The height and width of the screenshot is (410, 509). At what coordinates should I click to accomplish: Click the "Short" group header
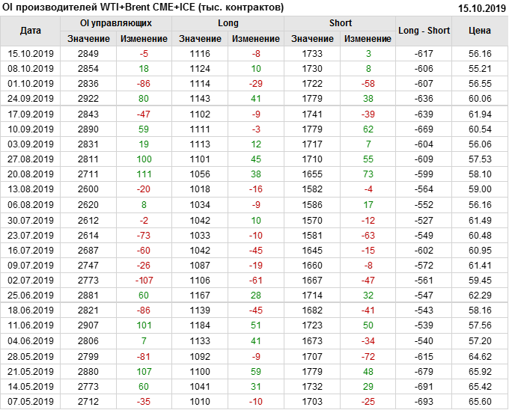341,23
